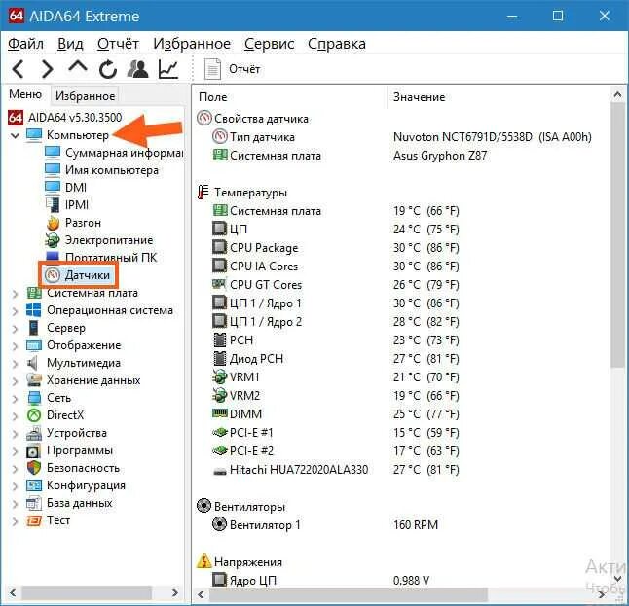Expand the Отображение tree node

click(x=15, y=346)
